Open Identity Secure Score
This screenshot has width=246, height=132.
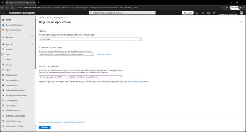click(14, 121)
